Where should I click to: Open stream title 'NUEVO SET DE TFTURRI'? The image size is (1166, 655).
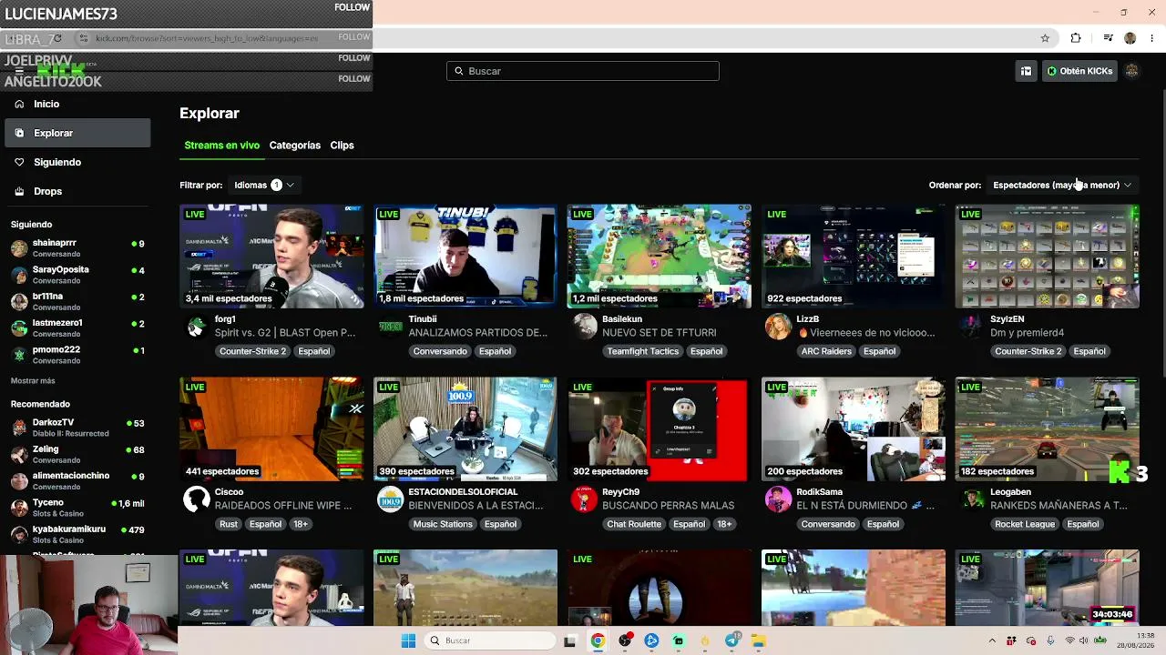pyautogui.click(x=660, y=333)
